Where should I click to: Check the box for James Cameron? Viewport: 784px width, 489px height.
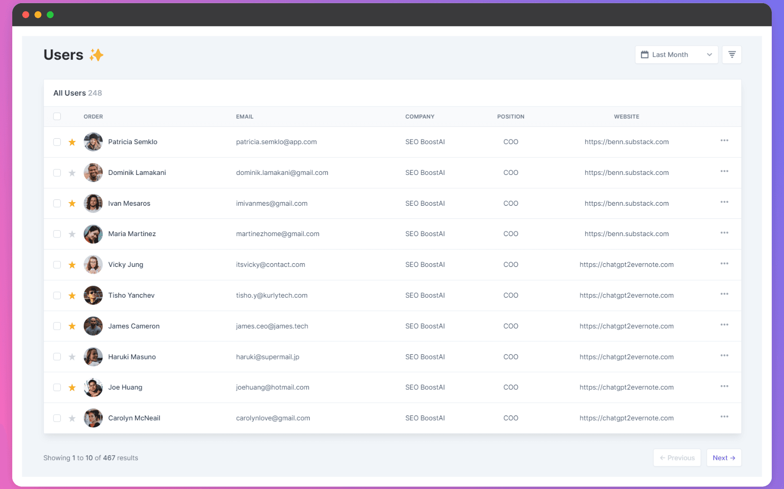[57, 326]
